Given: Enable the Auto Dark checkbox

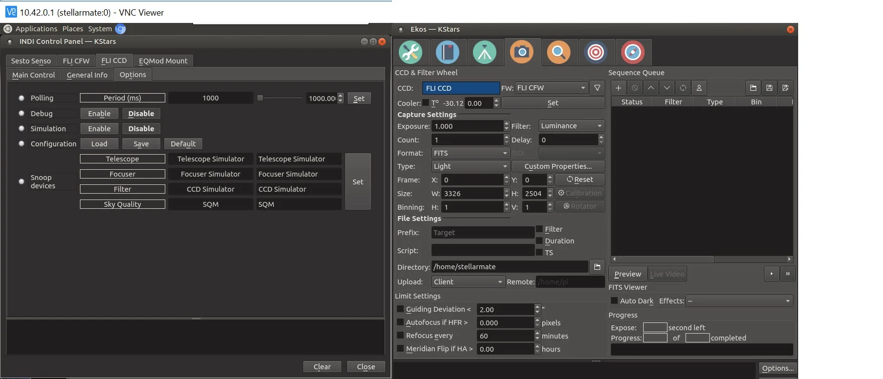Looking at the screenshot, I should tap(614, 300).
